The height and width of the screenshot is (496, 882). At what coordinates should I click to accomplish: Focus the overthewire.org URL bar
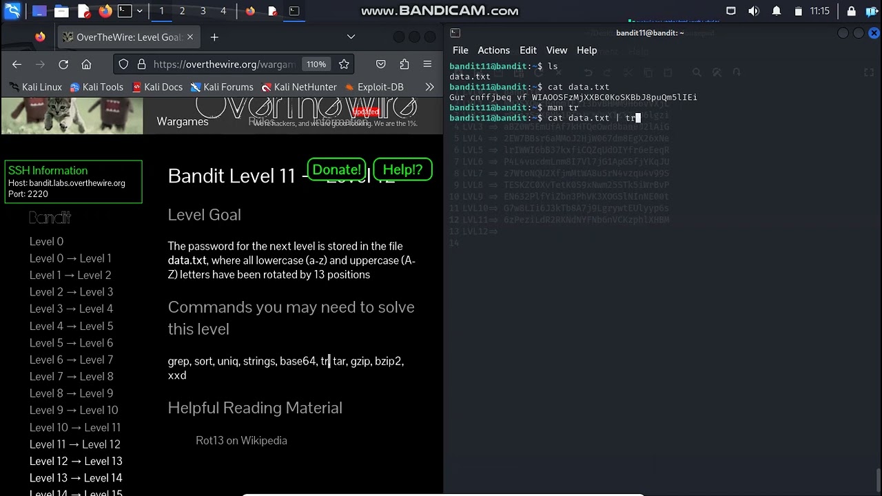(x=224, y=64)
